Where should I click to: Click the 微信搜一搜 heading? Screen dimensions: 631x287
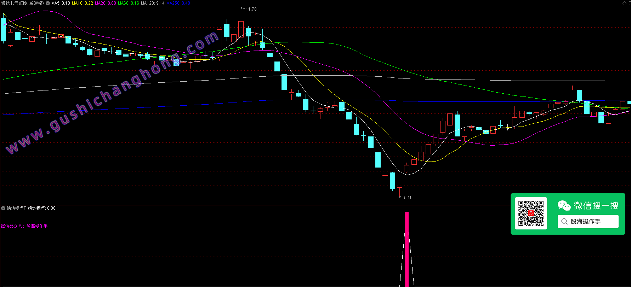click(596, 206)
